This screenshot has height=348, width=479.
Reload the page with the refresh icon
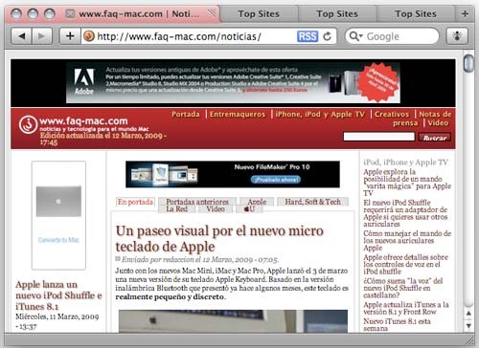tap(327, 36)
